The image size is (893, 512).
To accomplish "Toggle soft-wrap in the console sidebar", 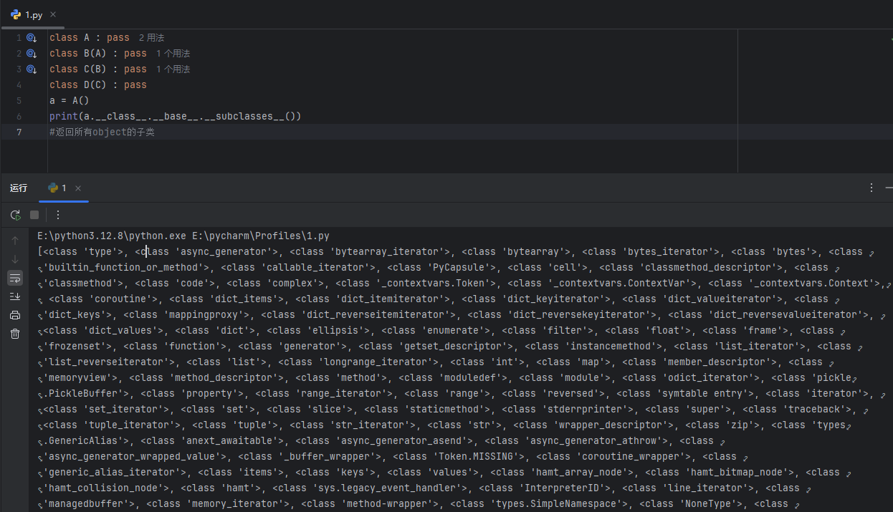I will [15, 278].
